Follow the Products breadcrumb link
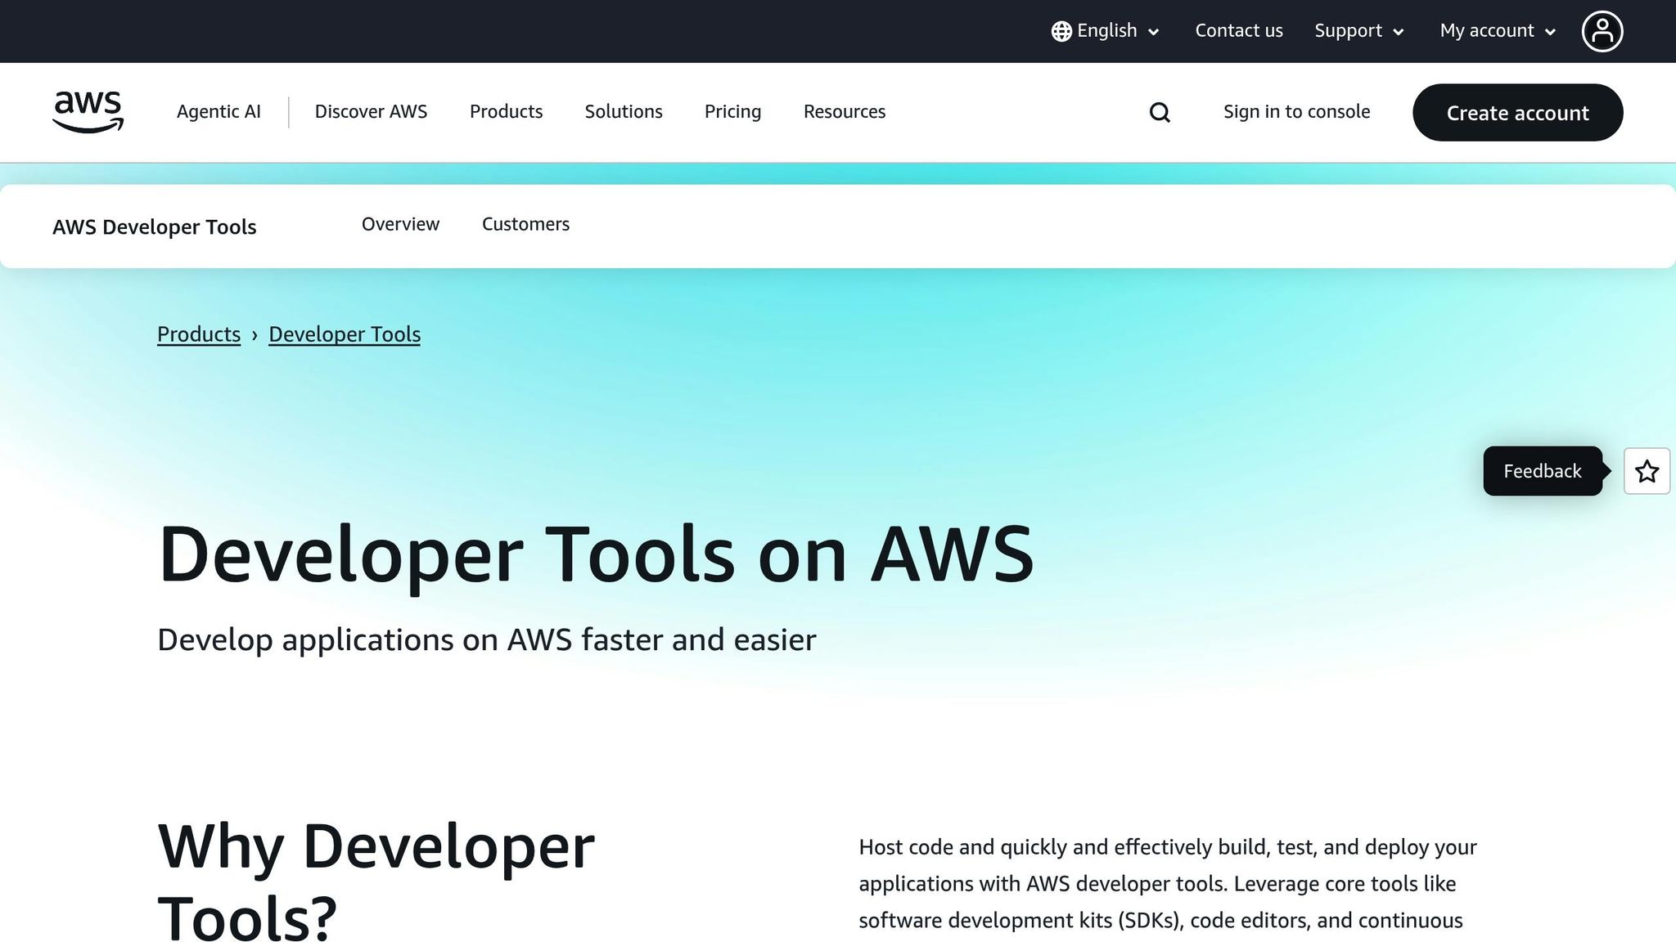 click(199, 334)
